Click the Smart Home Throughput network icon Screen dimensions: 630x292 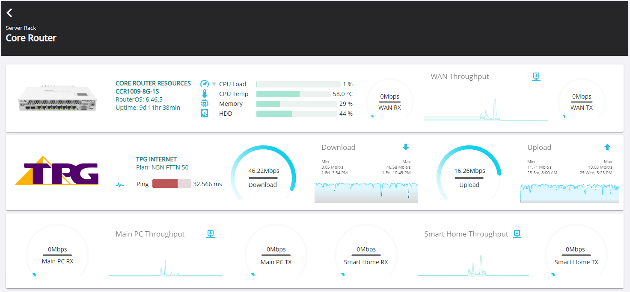coord(517,234)
